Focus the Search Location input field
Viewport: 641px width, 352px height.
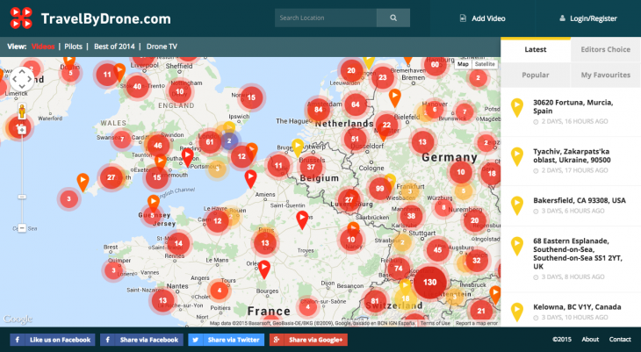[x=325, y=18]
